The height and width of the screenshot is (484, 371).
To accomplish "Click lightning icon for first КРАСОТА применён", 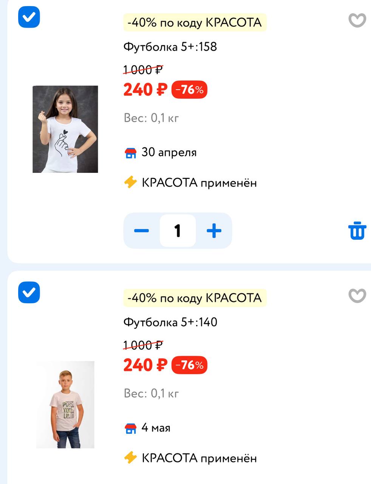I will [130, 183].
